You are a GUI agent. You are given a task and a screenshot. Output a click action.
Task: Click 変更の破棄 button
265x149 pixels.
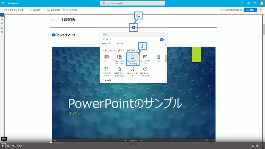(54, 10)
